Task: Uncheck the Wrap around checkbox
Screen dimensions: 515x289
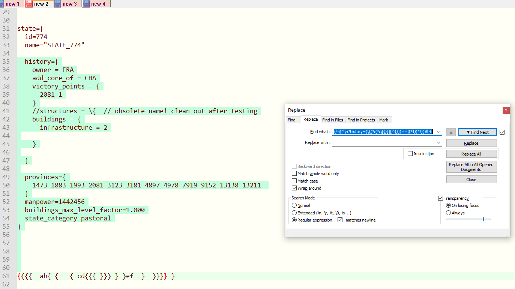Action: [x=294, y=188]
